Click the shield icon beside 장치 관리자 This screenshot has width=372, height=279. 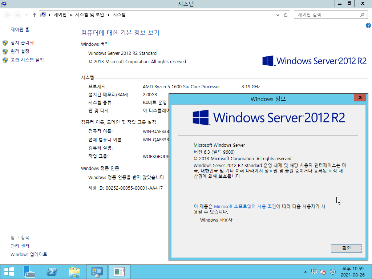[5, 43]
